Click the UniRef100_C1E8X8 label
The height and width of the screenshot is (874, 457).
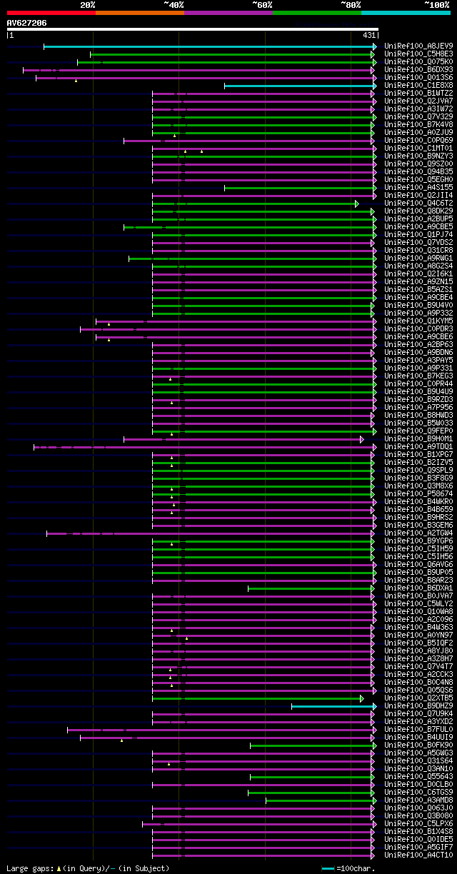418,86
